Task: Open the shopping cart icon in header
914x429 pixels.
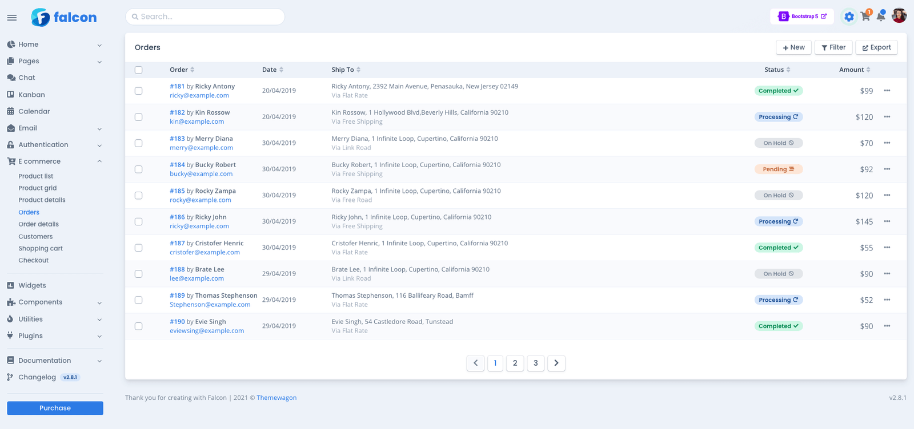Action: point(865,17)
